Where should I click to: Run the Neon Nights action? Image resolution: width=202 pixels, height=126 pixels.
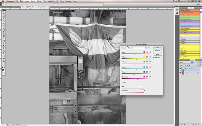click(x=190, y=52)
